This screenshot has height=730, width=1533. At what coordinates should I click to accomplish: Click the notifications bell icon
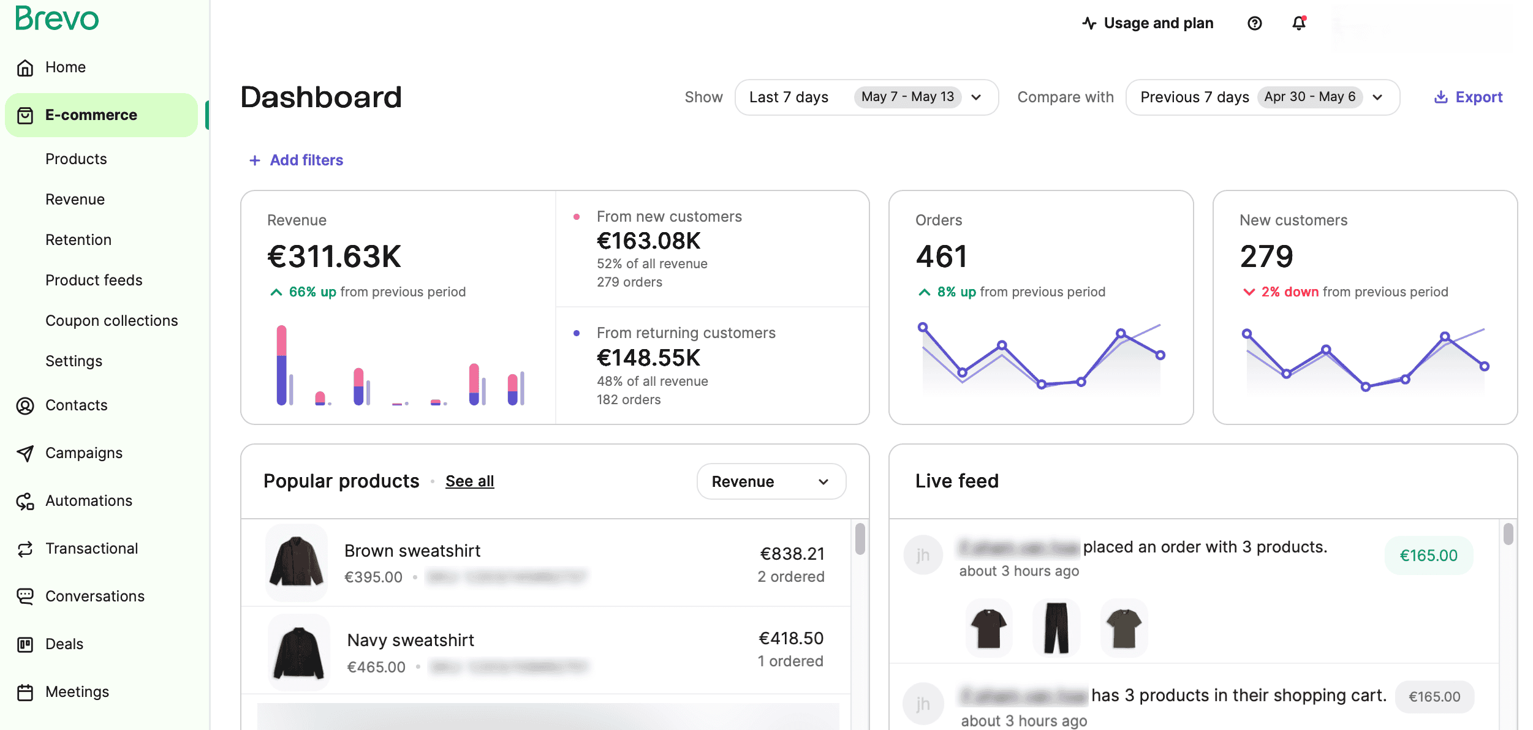[x=1298, y=23]
